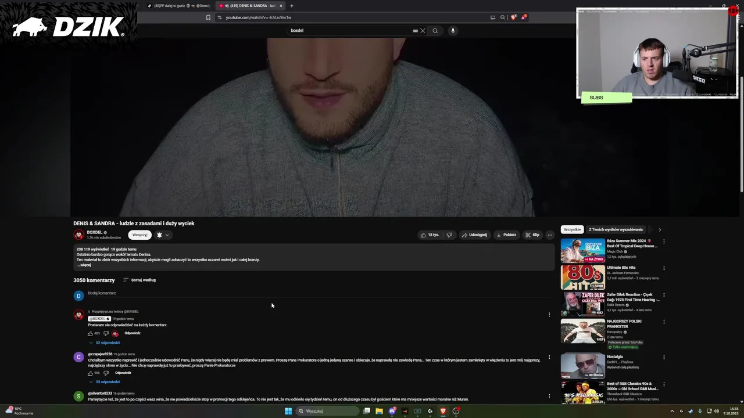This screenshot has width=744, height=418.
Task: Open File Explorer from taskbar
Action: coord(379,411)
